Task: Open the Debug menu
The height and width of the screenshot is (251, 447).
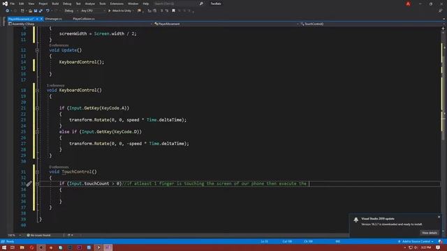Action: click(67, 3)
